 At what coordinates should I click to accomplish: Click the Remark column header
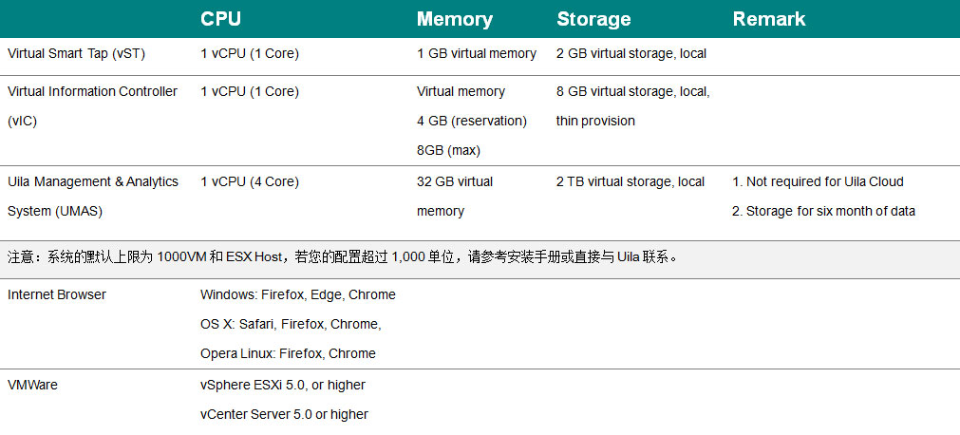pyautogui.click(x=769, y=19)
